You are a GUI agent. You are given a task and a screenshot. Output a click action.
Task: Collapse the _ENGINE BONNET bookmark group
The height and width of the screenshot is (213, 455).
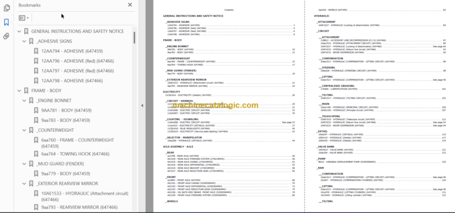pos(24,101)
